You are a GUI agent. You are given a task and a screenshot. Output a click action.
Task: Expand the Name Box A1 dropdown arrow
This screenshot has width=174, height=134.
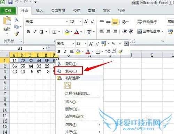[43, 48]
